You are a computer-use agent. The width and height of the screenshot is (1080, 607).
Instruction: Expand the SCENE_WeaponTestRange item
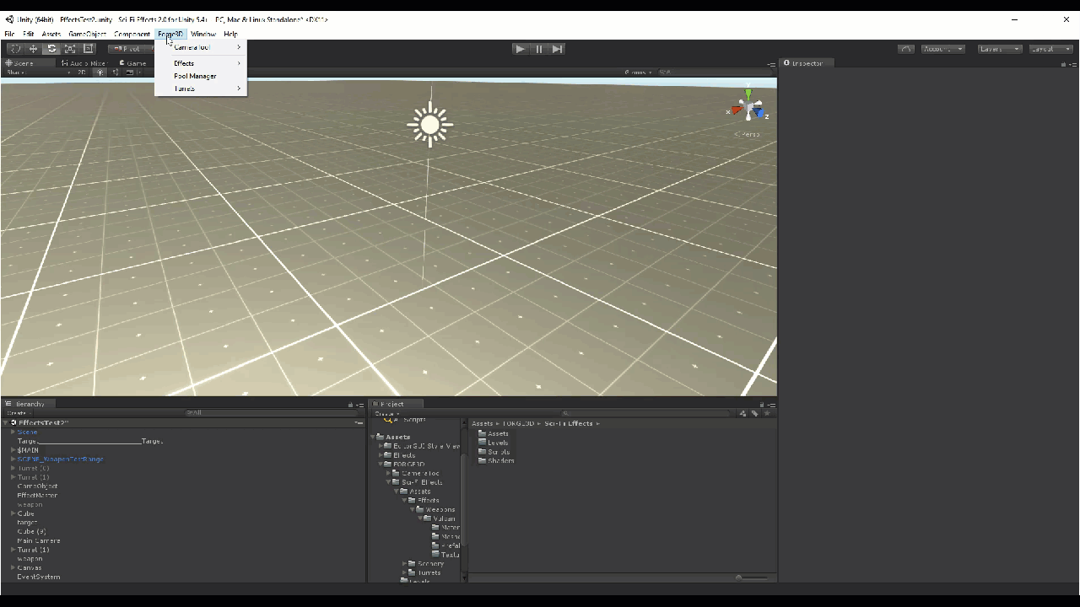click(x=13, y=459)
